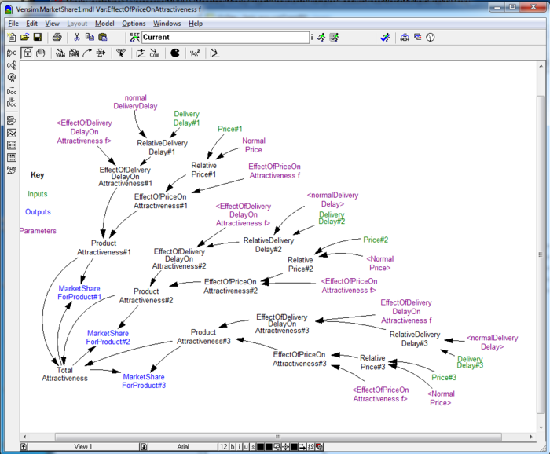Paste with clipboard icon
This screenshot has width=550, height=454.
103,37
